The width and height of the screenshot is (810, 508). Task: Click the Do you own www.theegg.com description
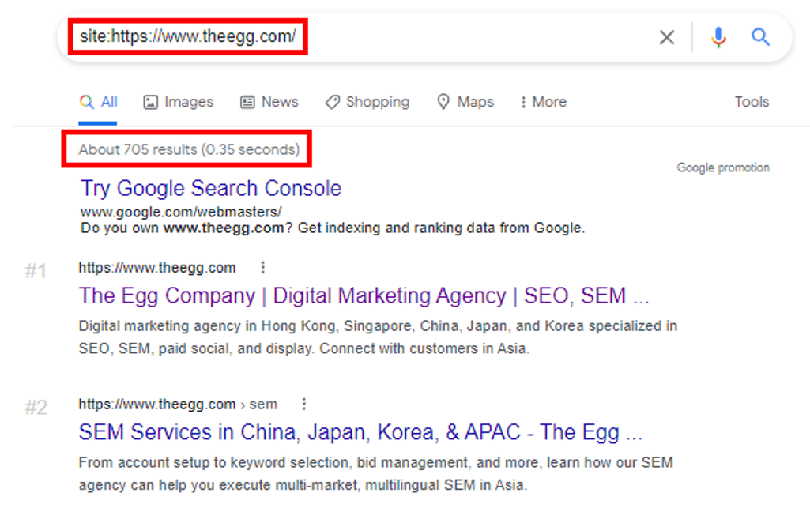(x=333, y=228)
